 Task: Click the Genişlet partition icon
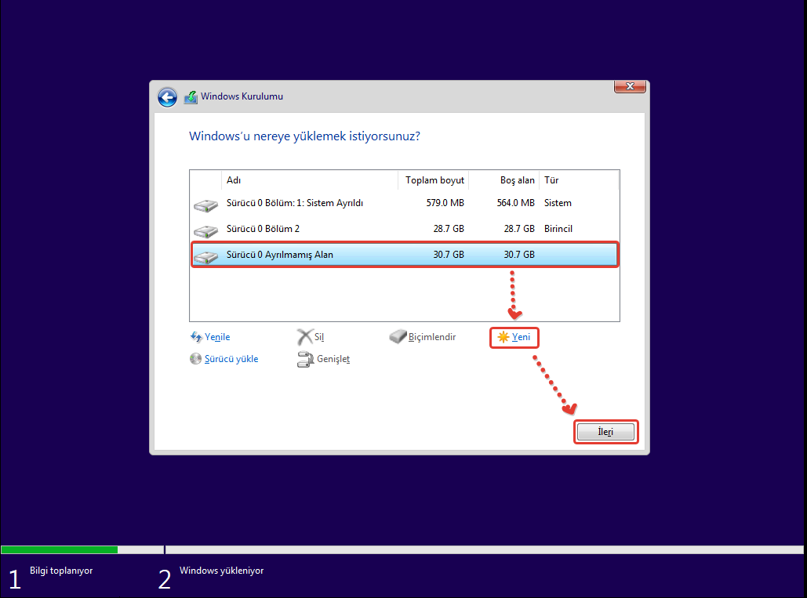pyautogui.click(x=305, y=360)
